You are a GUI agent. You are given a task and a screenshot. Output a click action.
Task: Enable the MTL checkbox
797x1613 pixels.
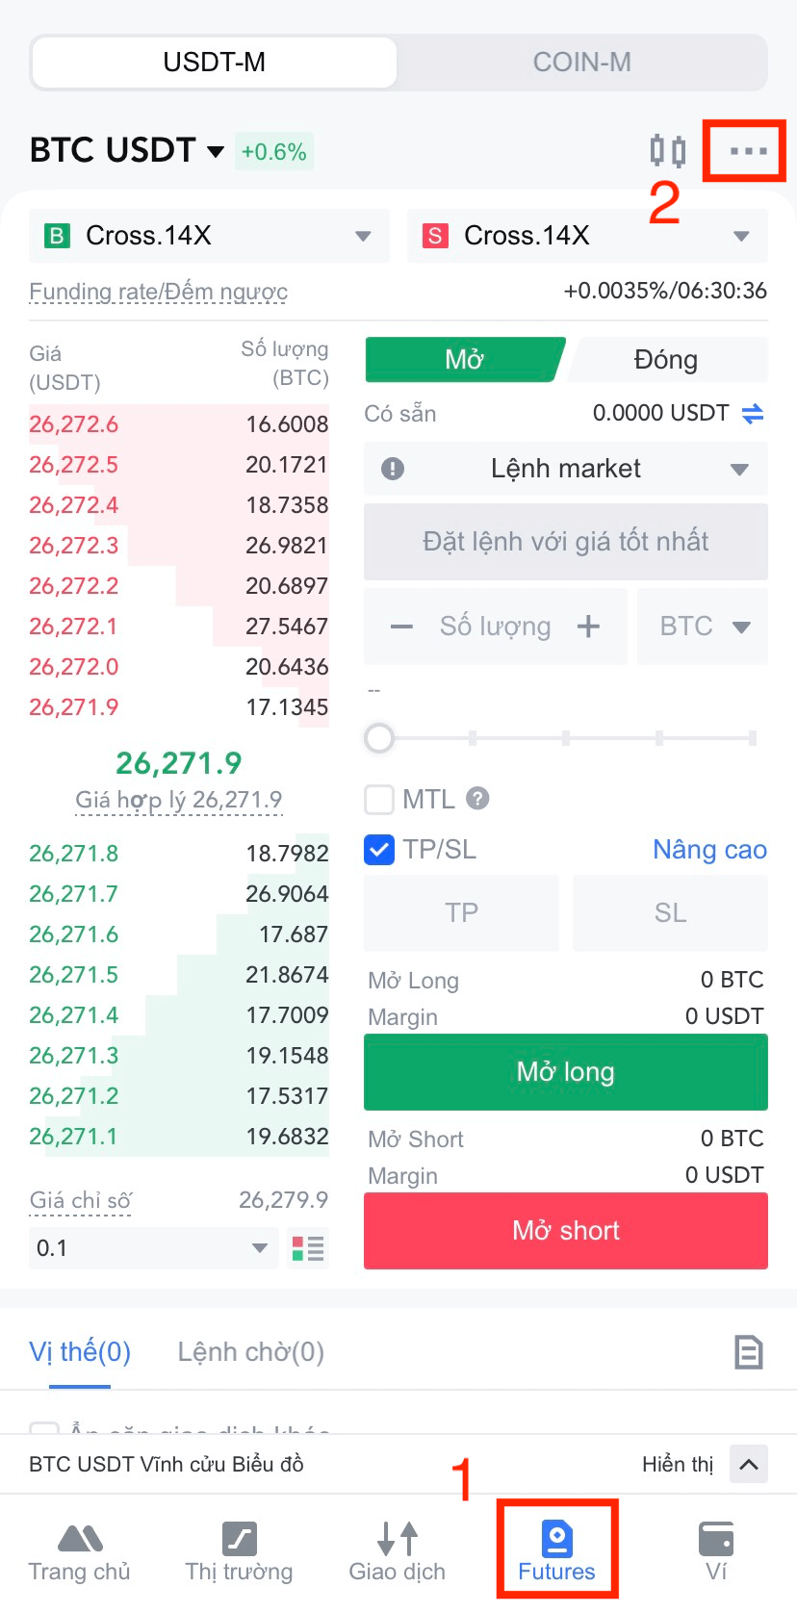pos(379,800)
